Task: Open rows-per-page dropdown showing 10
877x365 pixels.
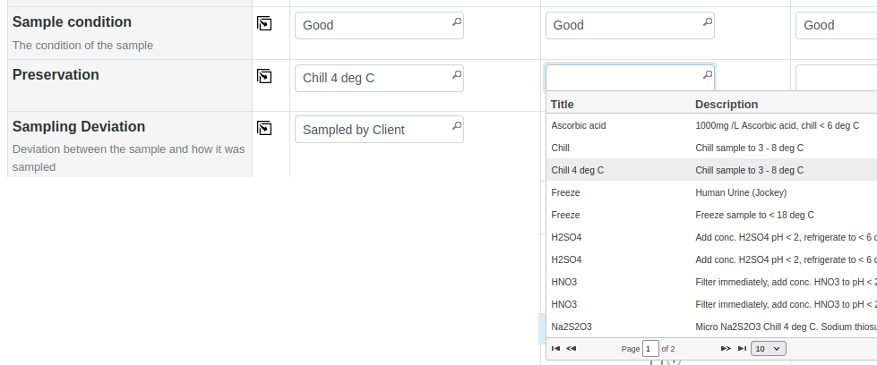Action: [768, 348]
